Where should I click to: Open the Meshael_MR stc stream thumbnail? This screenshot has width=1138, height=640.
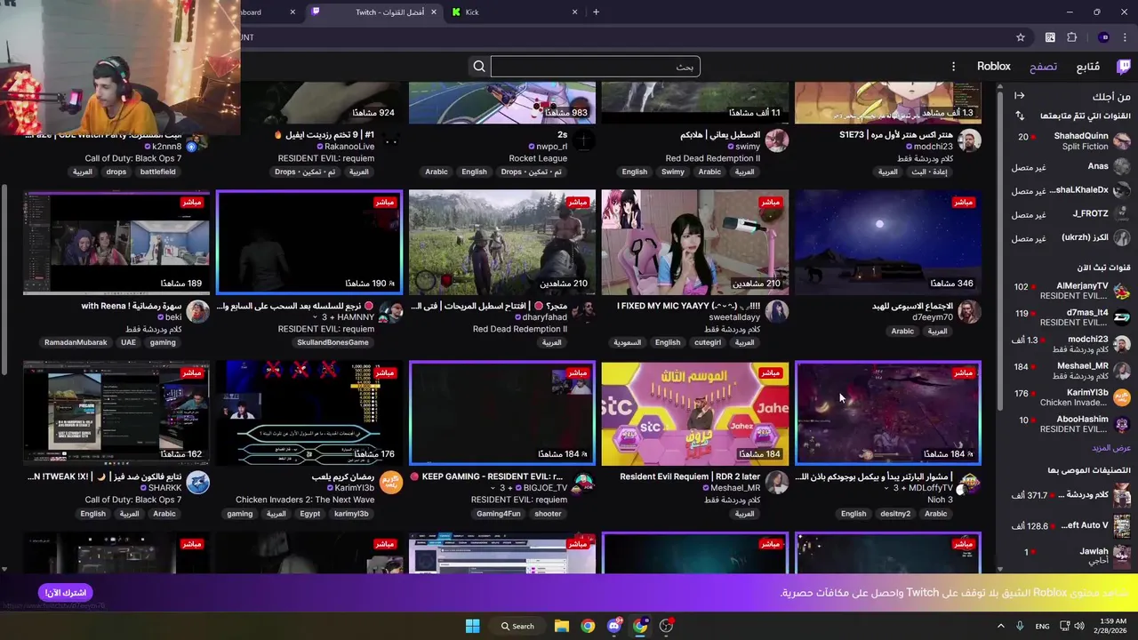[694, 412]
